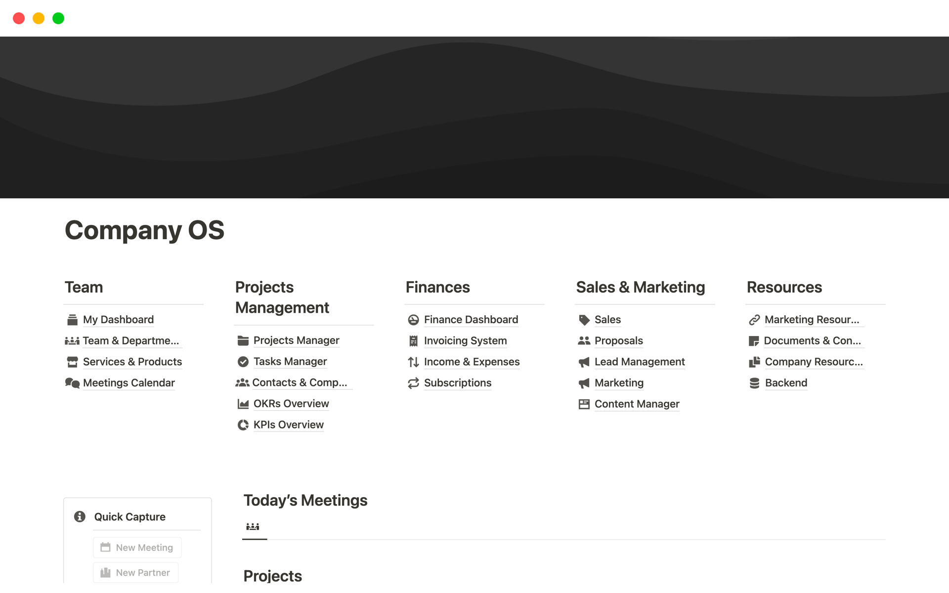This screenshot has height=593, width=949.
Task: Go to OKRs Overview page
Action: pyautogui.click(x=291, y=404)
